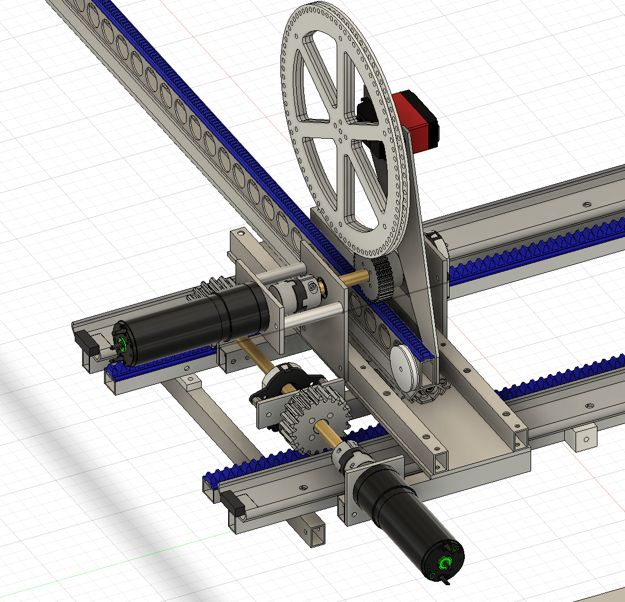Viewport: 625px width, 602px height.
Task: Click the black end stop on left rail
Action: (87, 343)
